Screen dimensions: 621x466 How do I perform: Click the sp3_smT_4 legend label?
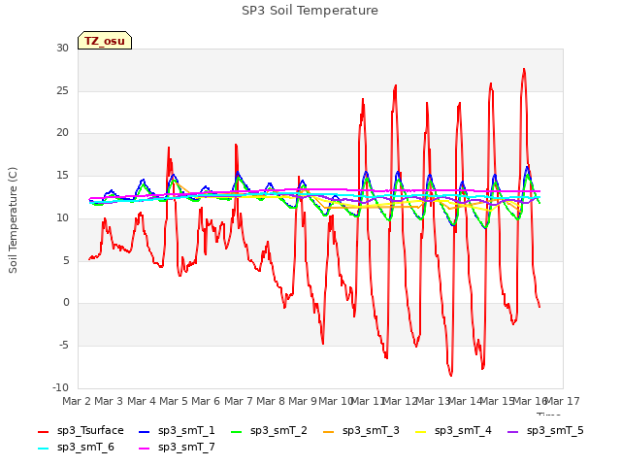(463, 431)
